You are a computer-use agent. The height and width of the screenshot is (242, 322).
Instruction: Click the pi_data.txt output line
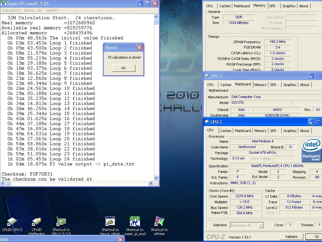[71, 164]
